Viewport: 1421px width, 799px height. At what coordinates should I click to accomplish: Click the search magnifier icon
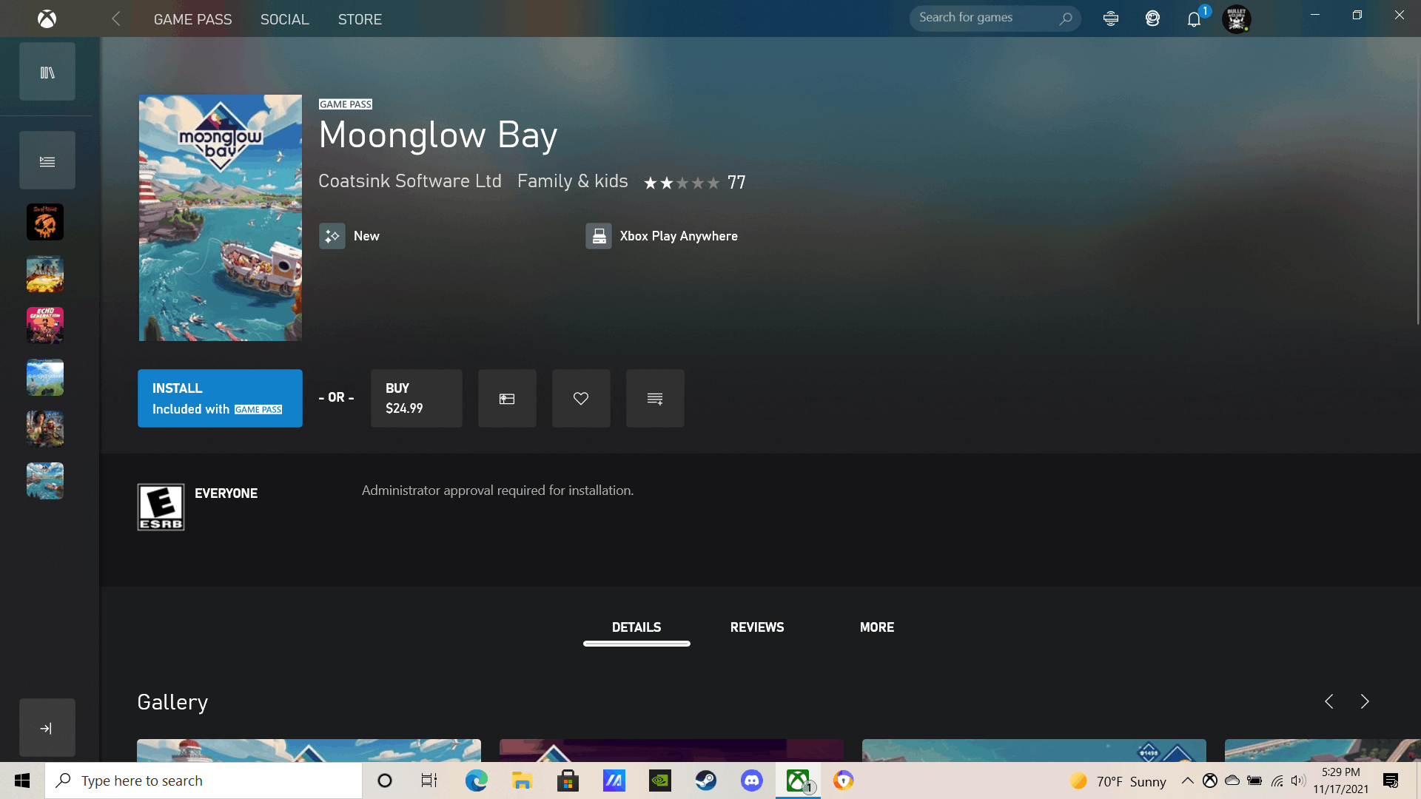1066,18
